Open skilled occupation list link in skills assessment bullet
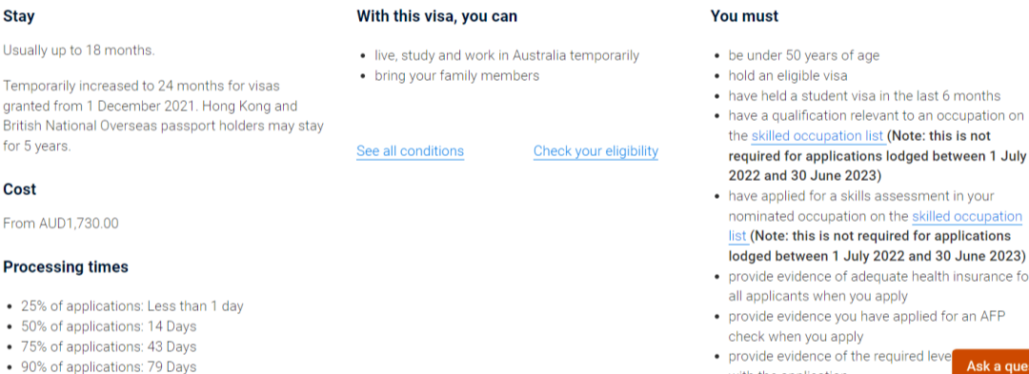Screen dimensions: 1029x374 [876, 226]
